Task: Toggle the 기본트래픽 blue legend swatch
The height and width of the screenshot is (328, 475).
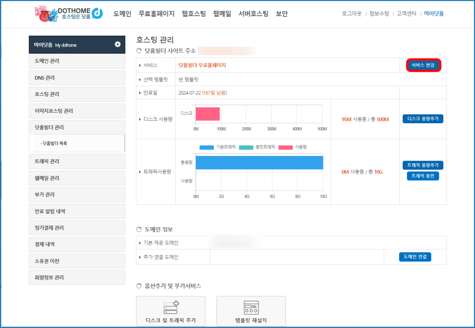Action: click(x=207, y=147)
